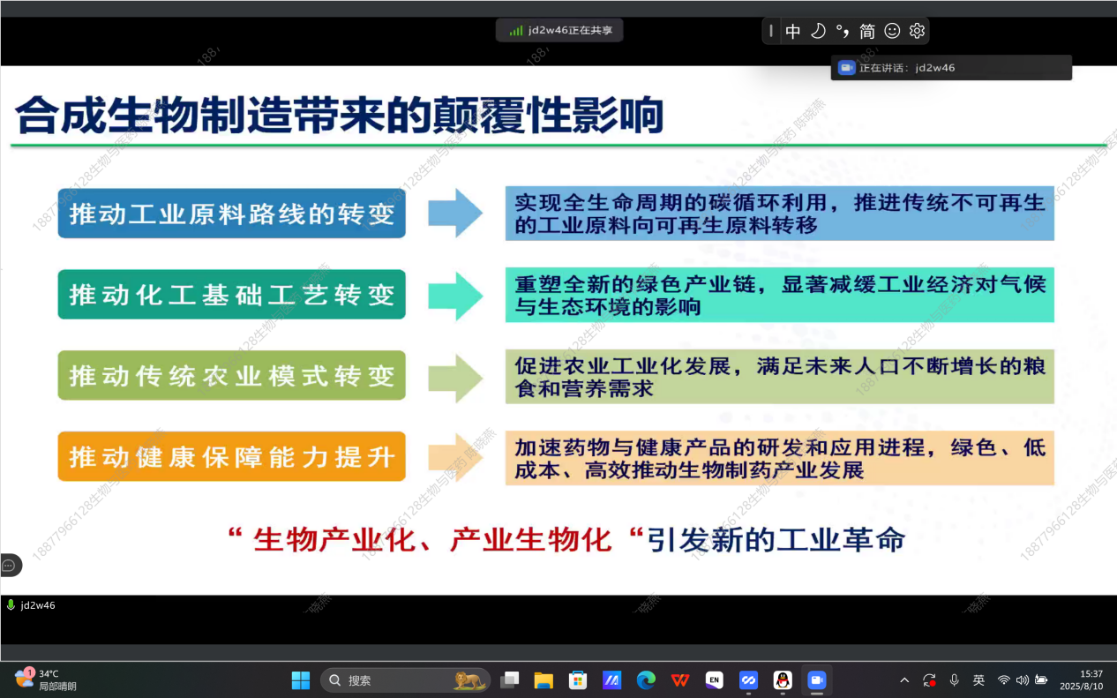1117x698 pixels.
Task: Expand hidden system tray icons chevron
Action: click(904, 680)
